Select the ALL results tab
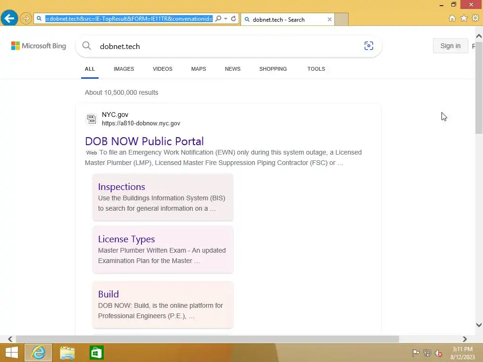This screenshot has height=362, width=483. 90,69
